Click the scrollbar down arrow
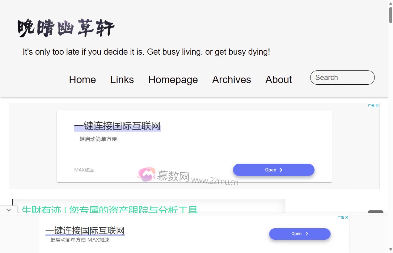The image size is (393, 253). 391,250
